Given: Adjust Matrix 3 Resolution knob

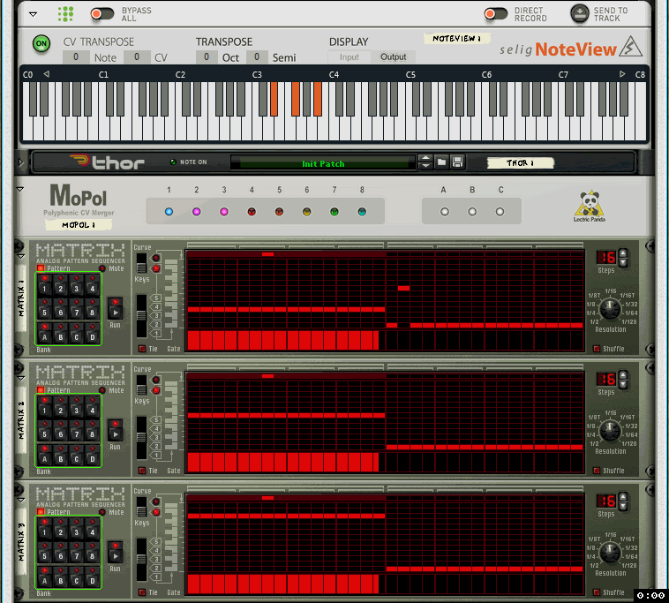Looking at the screenshot, I should coord(610,552).
